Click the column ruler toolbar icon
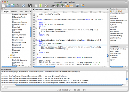 [x=41, y=5]
